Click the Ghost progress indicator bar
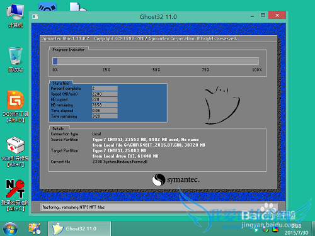 click(x=156, y=61)
